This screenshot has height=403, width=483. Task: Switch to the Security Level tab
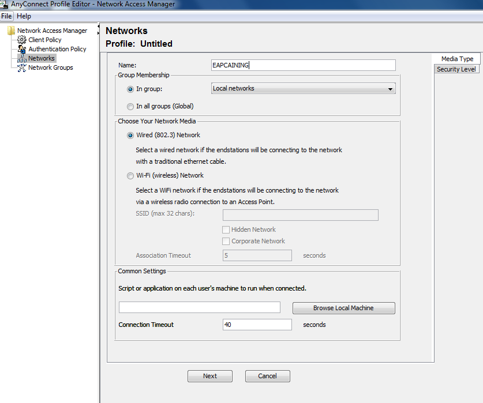(456, 69)
